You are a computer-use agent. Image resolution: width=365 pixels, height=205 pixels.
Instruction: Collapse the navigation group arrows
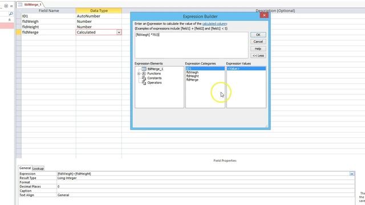pos(10,20)
